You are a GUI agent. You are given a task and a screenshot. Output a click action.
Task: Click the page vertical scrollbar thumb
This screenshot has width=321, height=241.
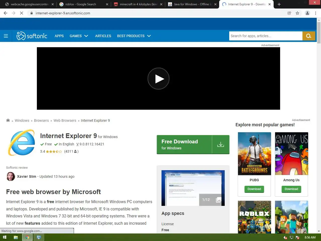pyautogui.click(x=319, y=33)
